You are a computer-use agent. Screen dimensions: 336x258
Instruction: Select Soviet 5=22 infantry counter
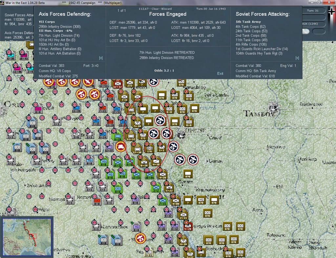pyautogui.click(x=169, y=188)
